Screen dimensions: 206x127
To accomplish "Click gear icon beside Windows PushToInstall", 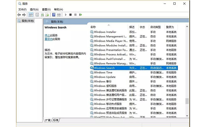I will pyautogui.click(x=92, y=59).
